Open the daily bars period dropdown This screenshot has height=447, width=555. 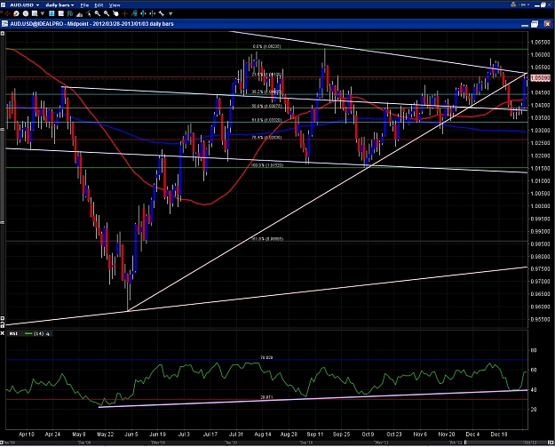59,5
